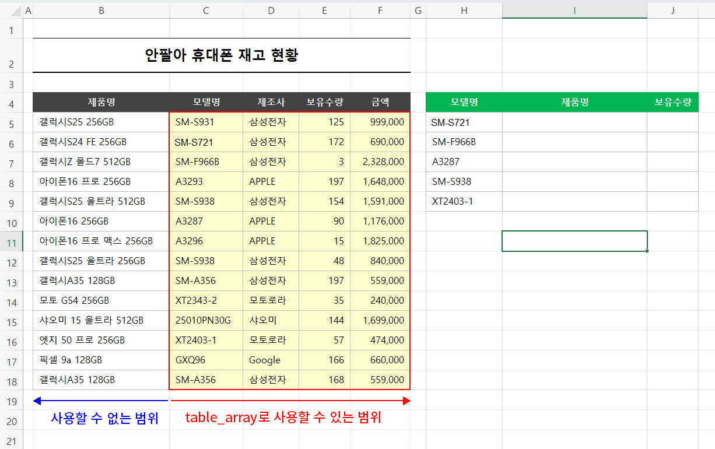
Task: Select column F header
Action: click(380, 10)
